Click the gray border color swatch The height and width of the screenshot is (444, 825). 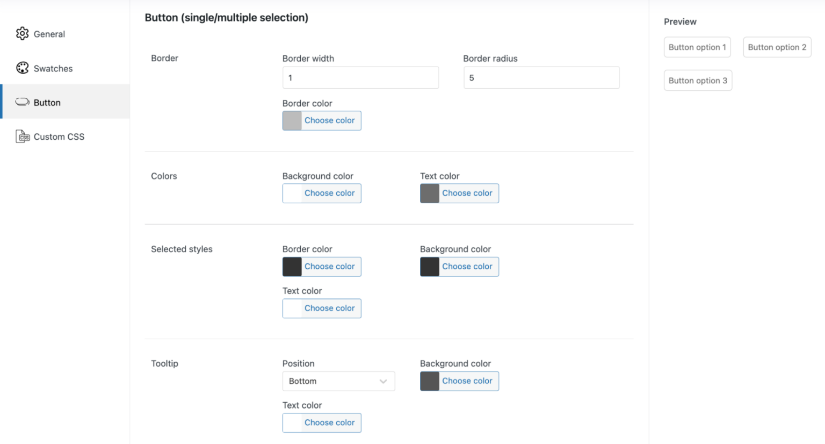pos(292,120)
